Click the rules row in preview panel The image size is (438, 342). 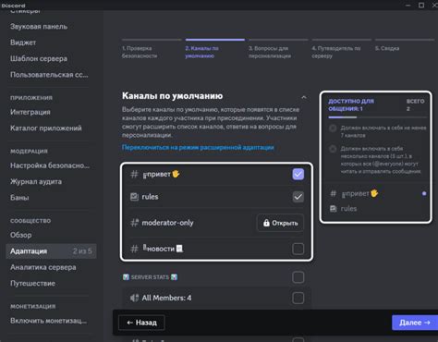(x=377, y=209)
